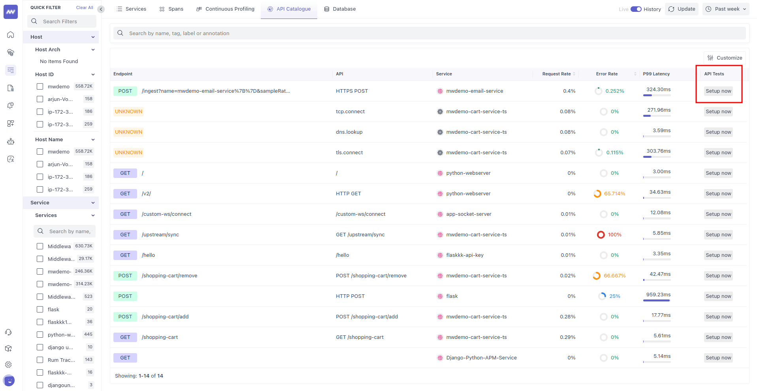Open Settings gear in the sidebar
Viewport: 757px width, 391px height.
tap(9, 365)
